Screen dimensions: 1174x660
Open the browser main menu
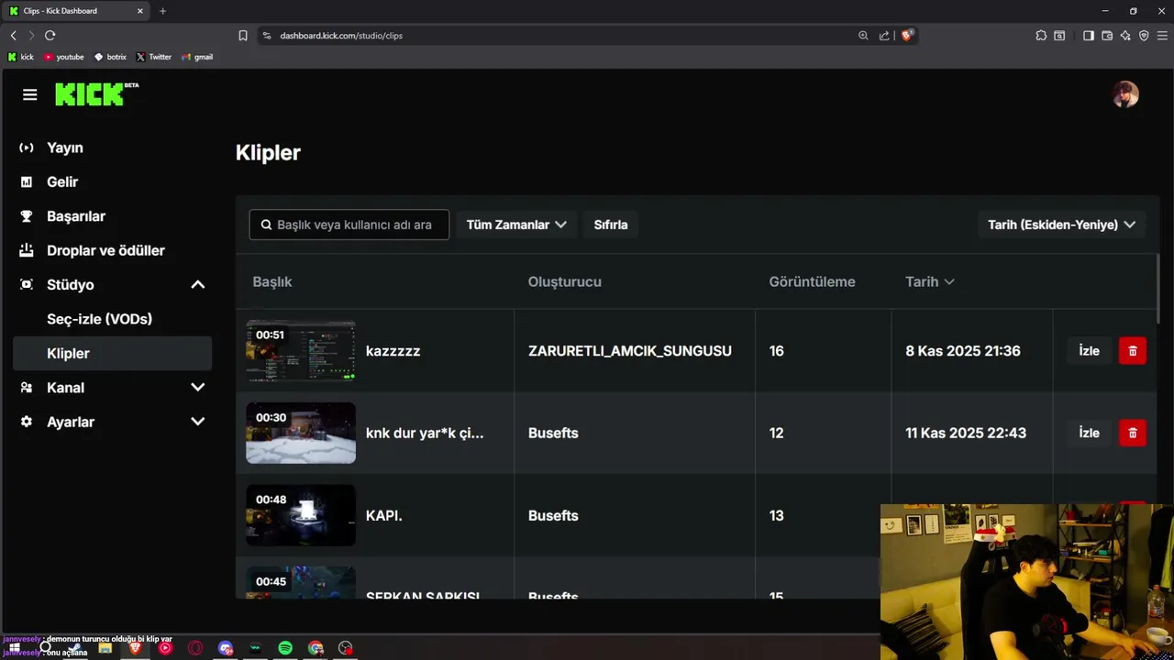[x=1162, y=36]
